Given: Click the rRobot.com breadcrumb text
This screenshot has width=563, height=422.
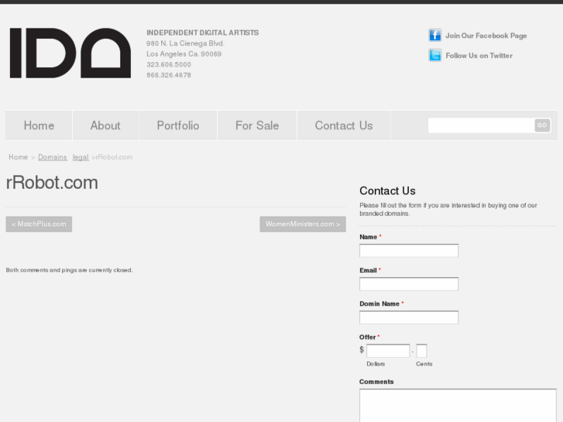Looking at the screenshot, I should [114, 157].
